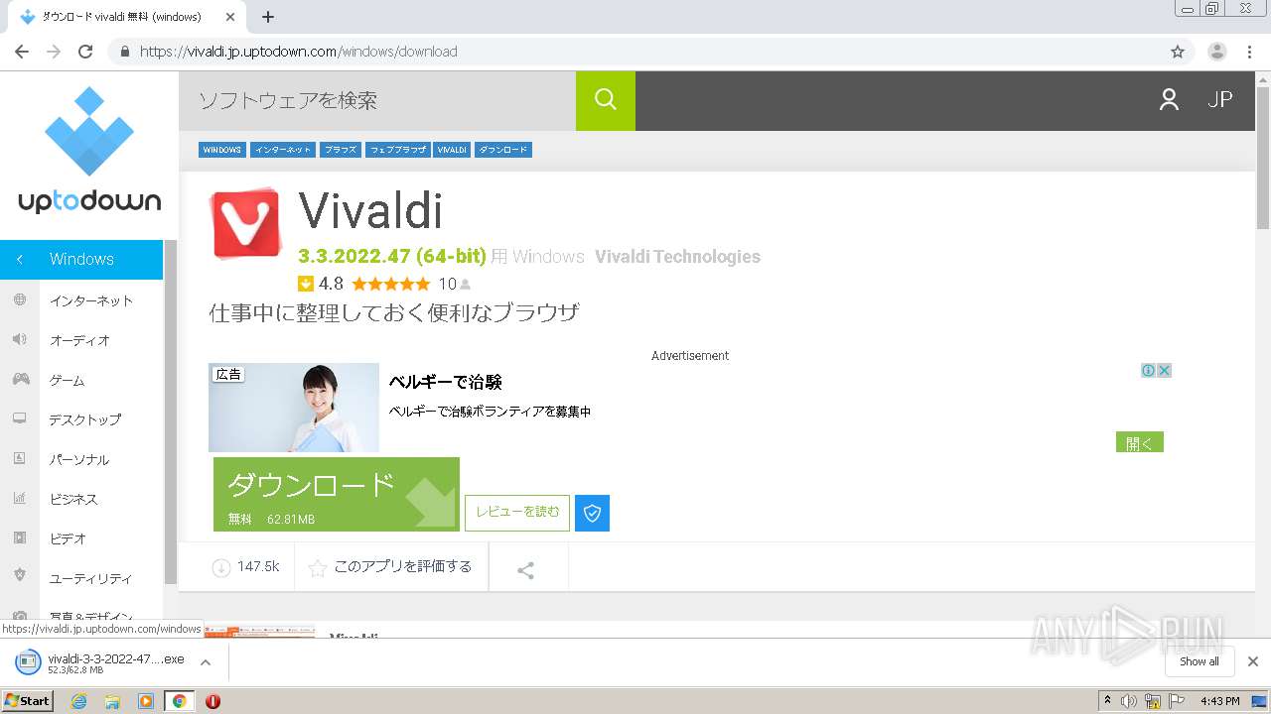1271x714 pixels.
Task: Click the page vertical scrollbar
Action: click(x=1263, y=159)
